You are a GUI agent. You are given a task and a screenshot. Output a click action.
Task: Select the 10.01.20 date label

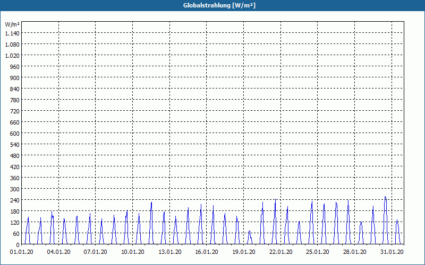(x=132, y=252)
